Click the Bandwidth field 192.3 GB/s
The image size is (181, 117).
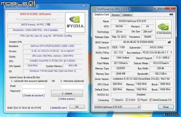point(161,74)
